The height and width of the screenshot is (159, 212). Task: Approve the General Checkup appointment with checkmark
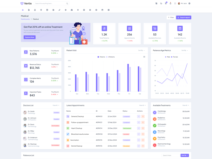pyautogui.click(x=139, y=116)
